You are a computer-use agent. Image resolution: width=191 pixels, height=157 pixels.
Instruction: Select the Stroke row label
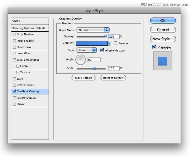pyautogui.click(x=21, y=104)
